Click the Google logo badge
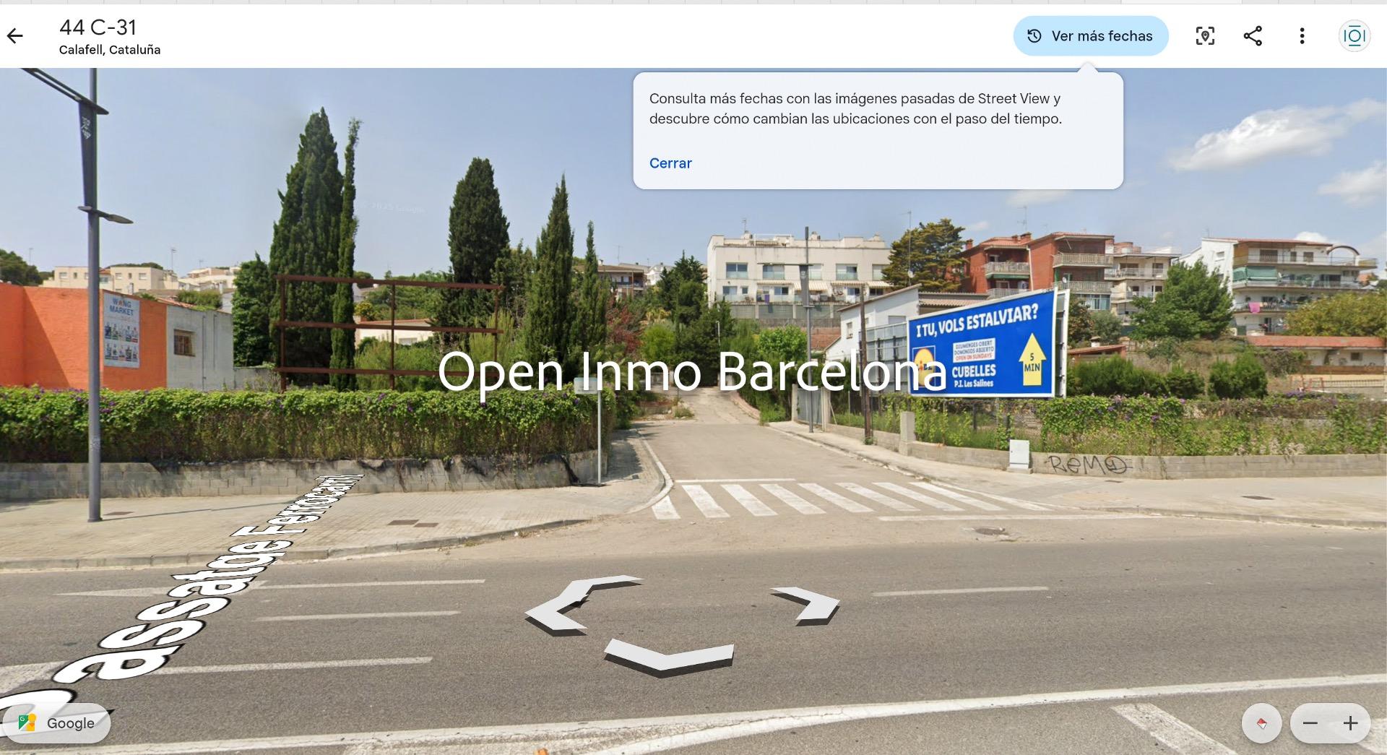This screenshot has width=1387, height=755. (x=56, y=723)
